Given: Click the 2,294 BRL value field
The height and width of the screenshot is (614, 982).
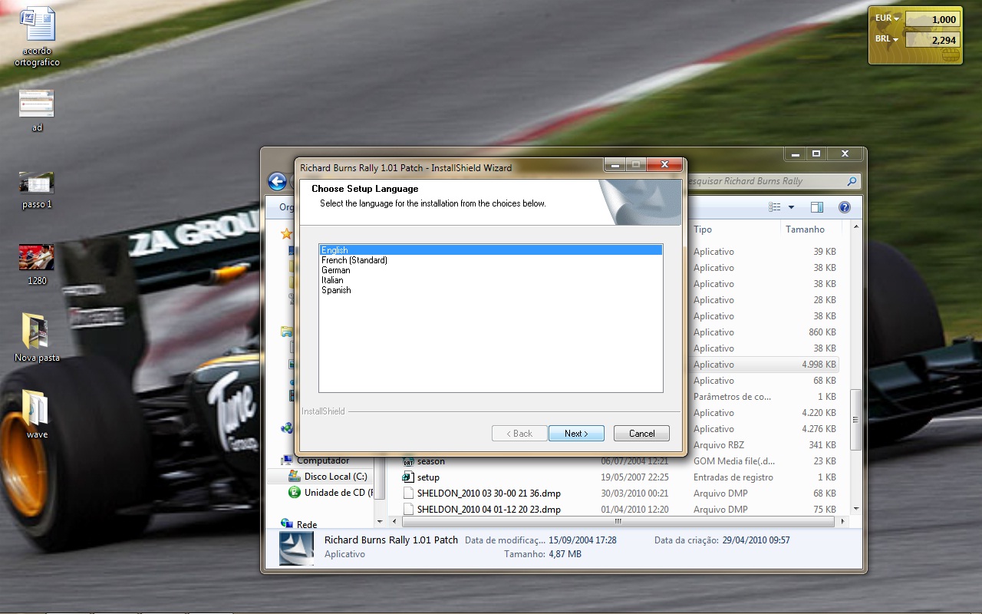Looking at the screenshot, I should [x=932, y=40].
